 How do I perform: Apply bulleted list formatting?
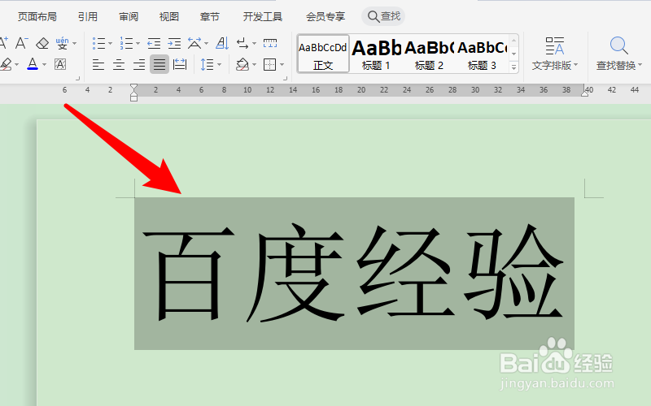[98, 43]
